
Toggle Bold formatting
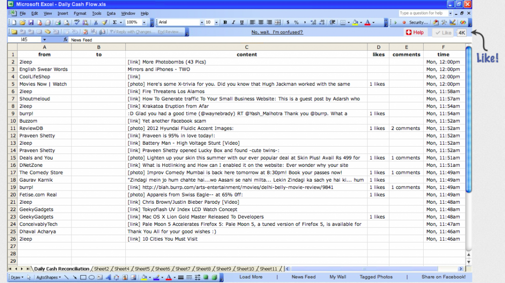click(225, 23)
